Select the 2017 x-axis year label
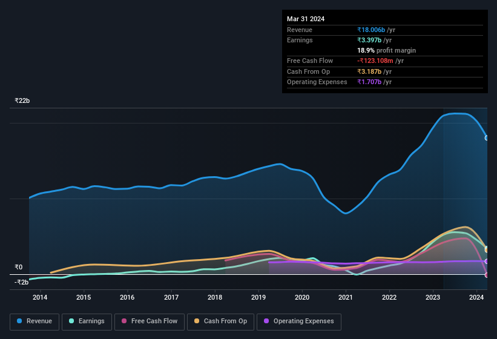This screenshot has width=497, height=339. (x=171, y=297)
